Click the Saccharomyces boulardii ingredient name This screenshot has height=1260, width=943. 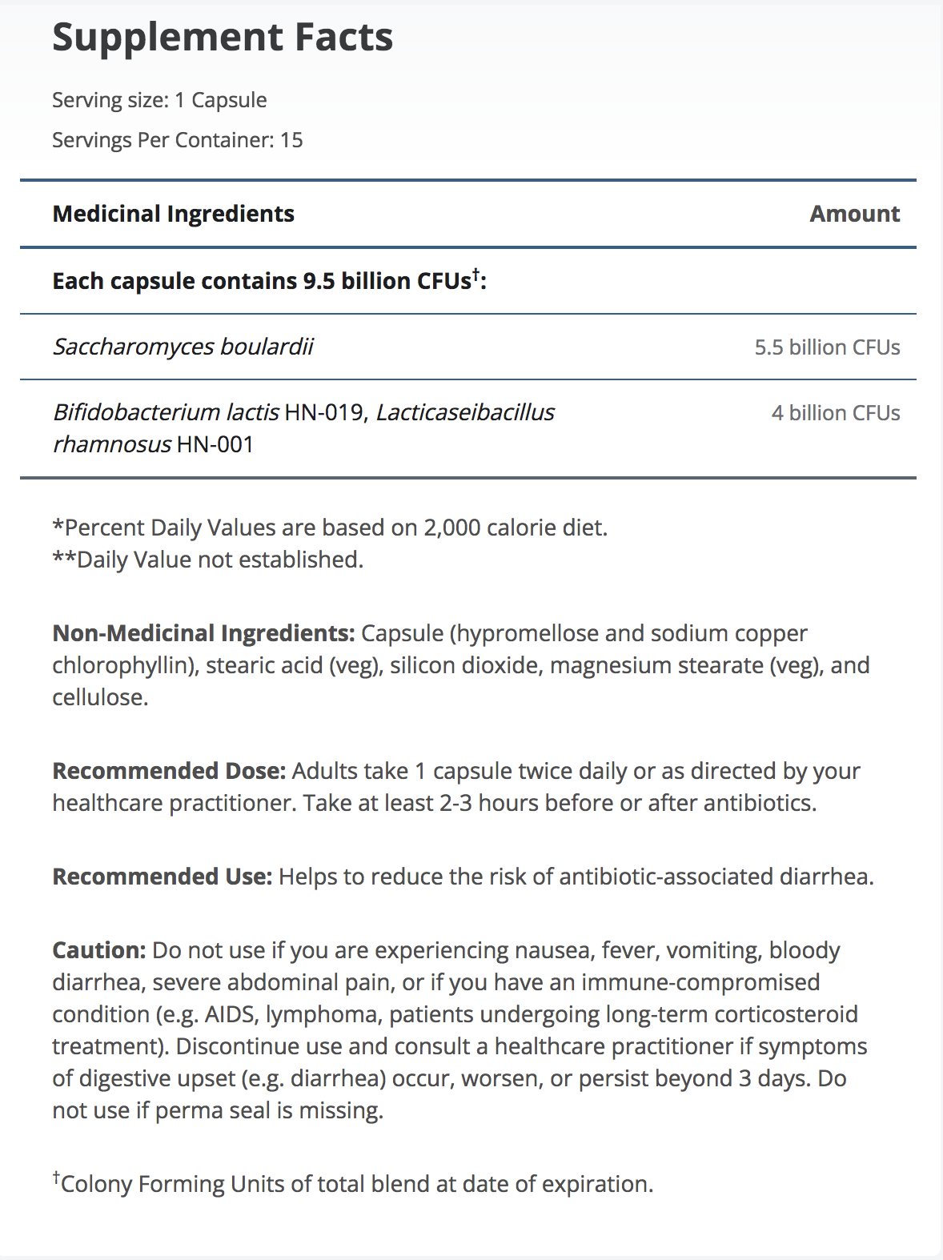tap(183, 347)
